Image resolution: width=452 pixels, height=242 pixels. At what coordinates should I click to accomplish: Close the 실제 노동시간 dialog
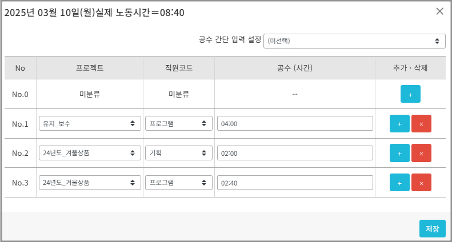tap(439, 11)
